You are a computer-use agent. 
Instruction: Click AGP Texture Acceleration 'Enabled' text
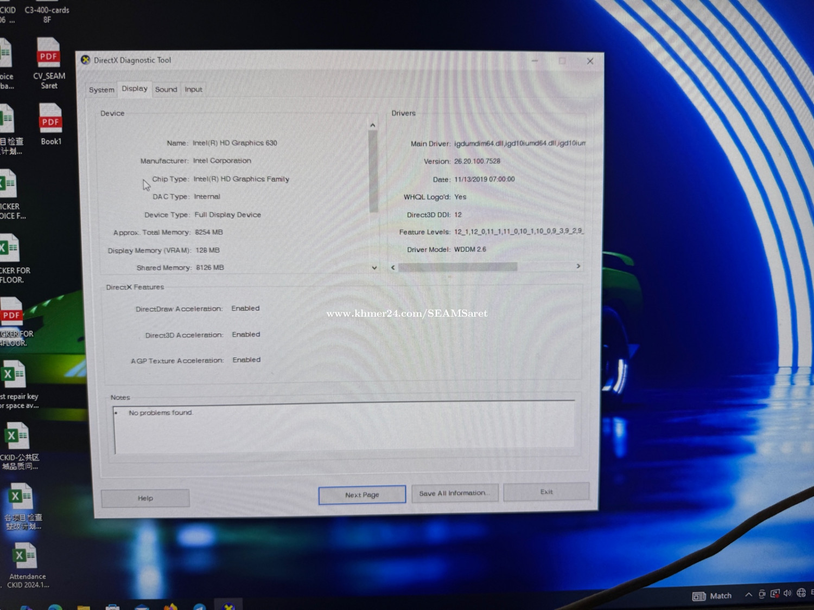click(x=246, y=360)
